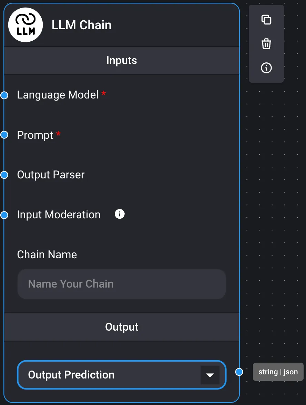The height and width of the screenshot is (405, 306).
Task: Duplicate the LLM Chain node
Action: [266, 20]
